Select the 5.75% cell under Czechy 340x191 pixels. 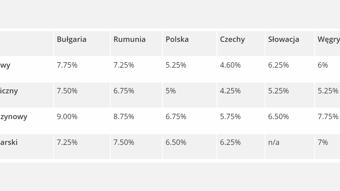click(x=230, y=117)
